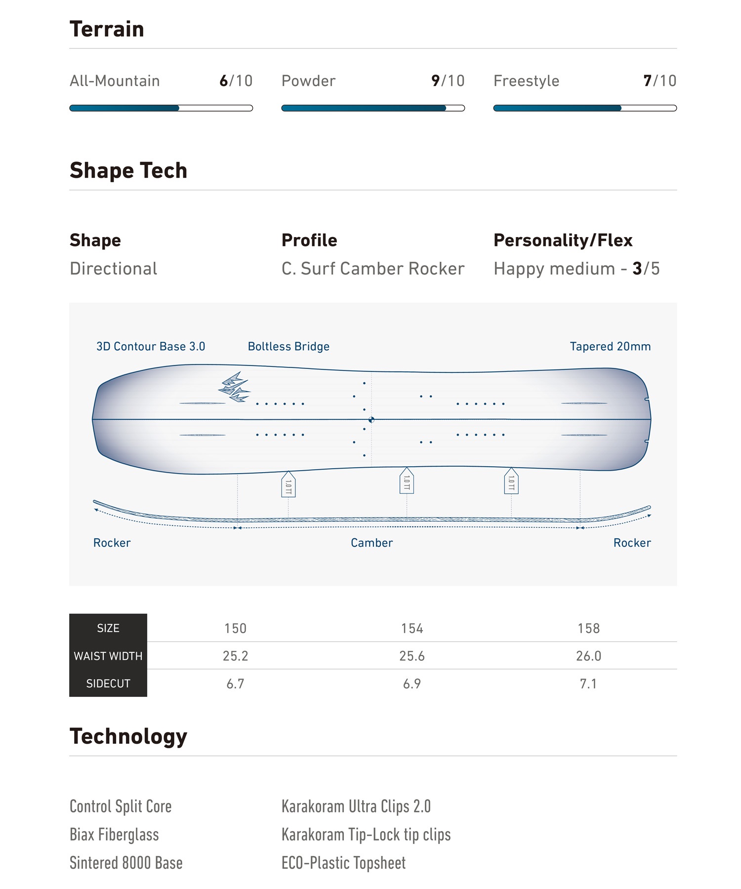Click the middle 1.0 TT tag marker

click(x=407, y=480)
